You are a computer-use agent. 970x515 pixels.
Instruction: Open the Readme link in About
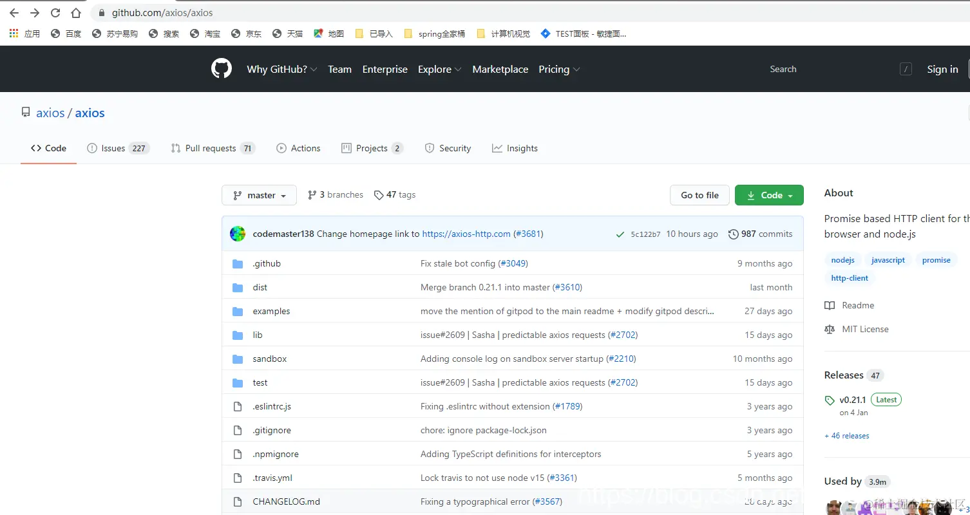click(x=850, y=305)
